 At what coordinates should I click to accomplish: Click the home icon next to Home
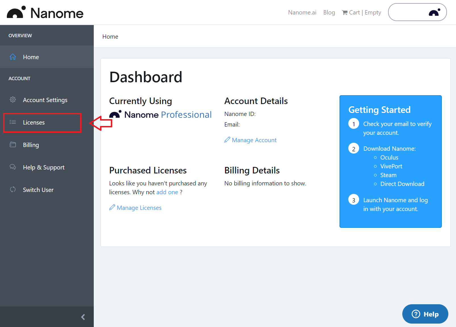click(13, 57)
